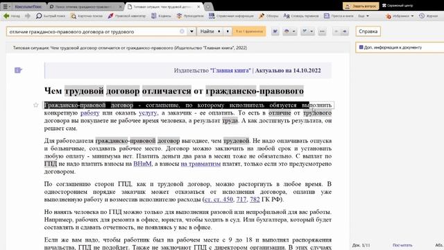This screenshot has height=250, width=444.
Task: Open Путеводители
Action: (190, 16)
